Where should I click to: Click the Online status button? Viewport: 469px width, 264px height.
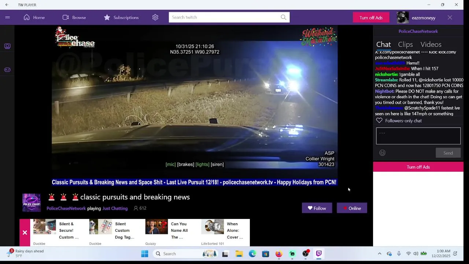(x=352, y=208)
